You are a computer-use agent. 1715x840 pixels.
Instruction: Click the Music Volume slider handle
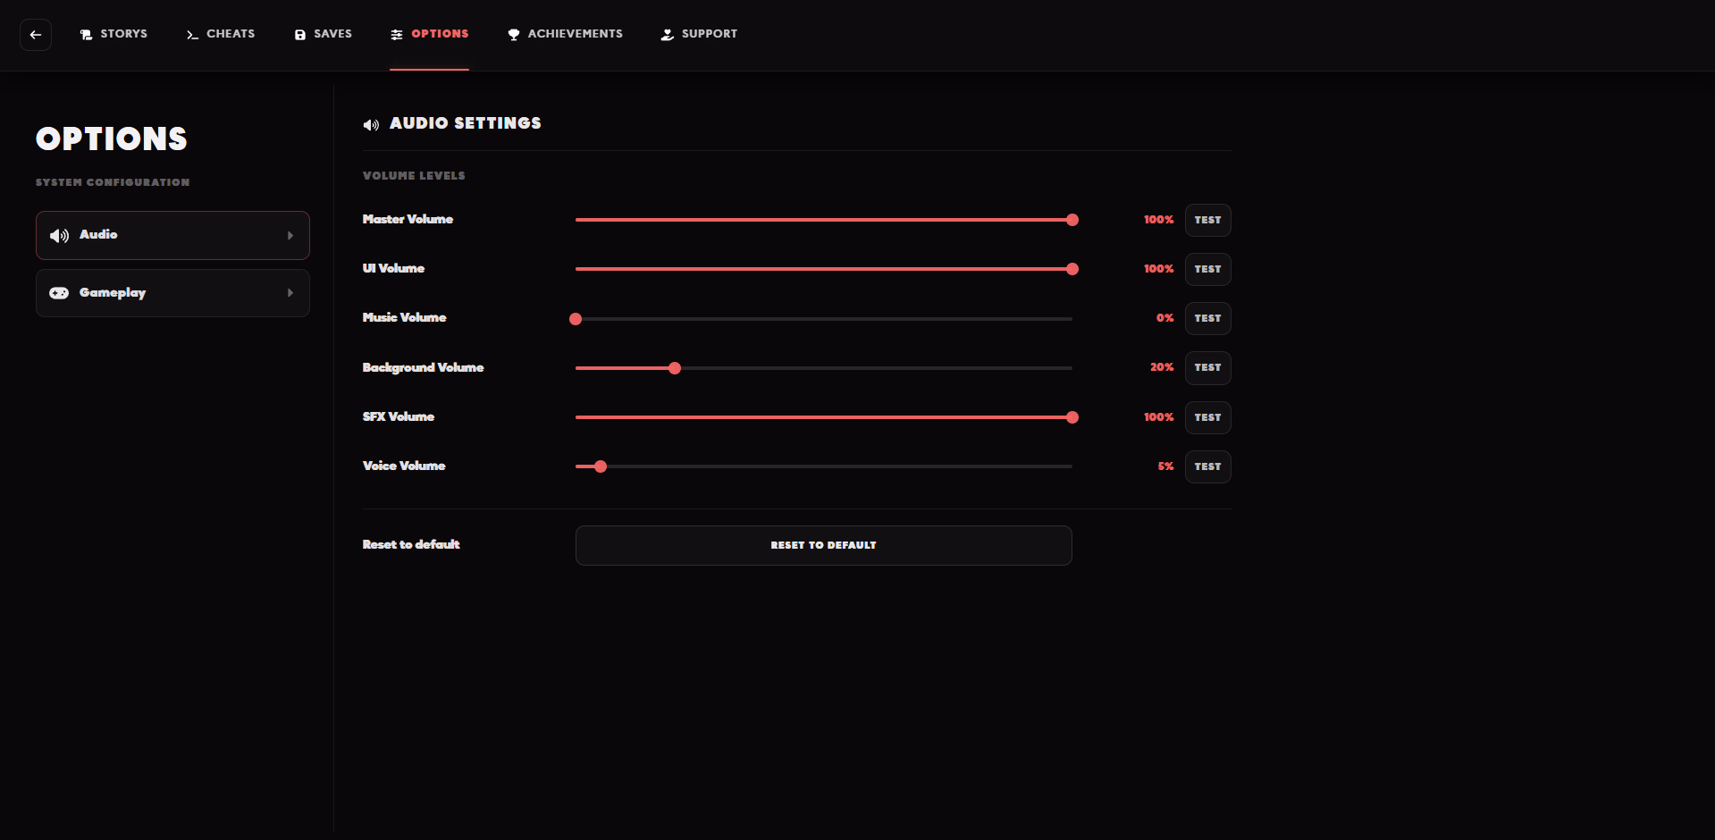click(576, 319)
